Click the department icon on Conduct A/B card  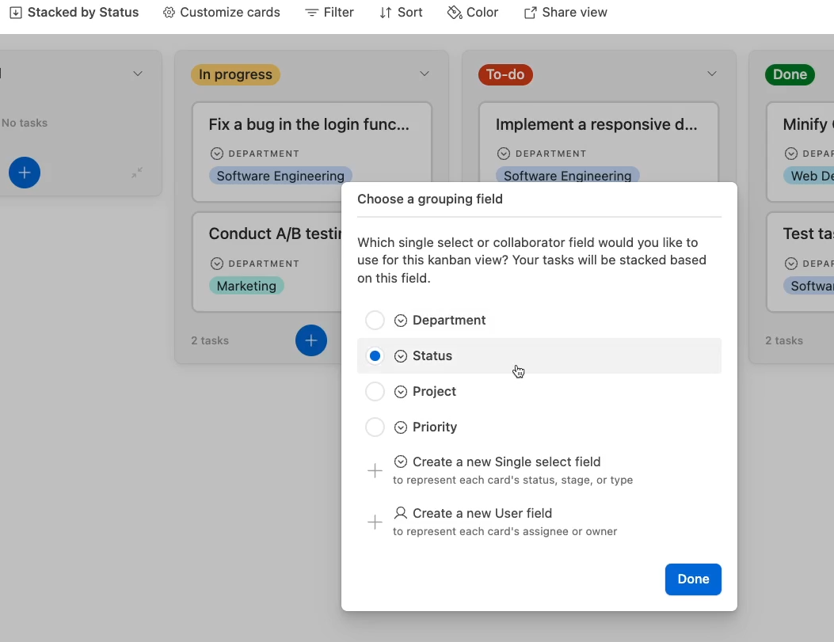216,264
